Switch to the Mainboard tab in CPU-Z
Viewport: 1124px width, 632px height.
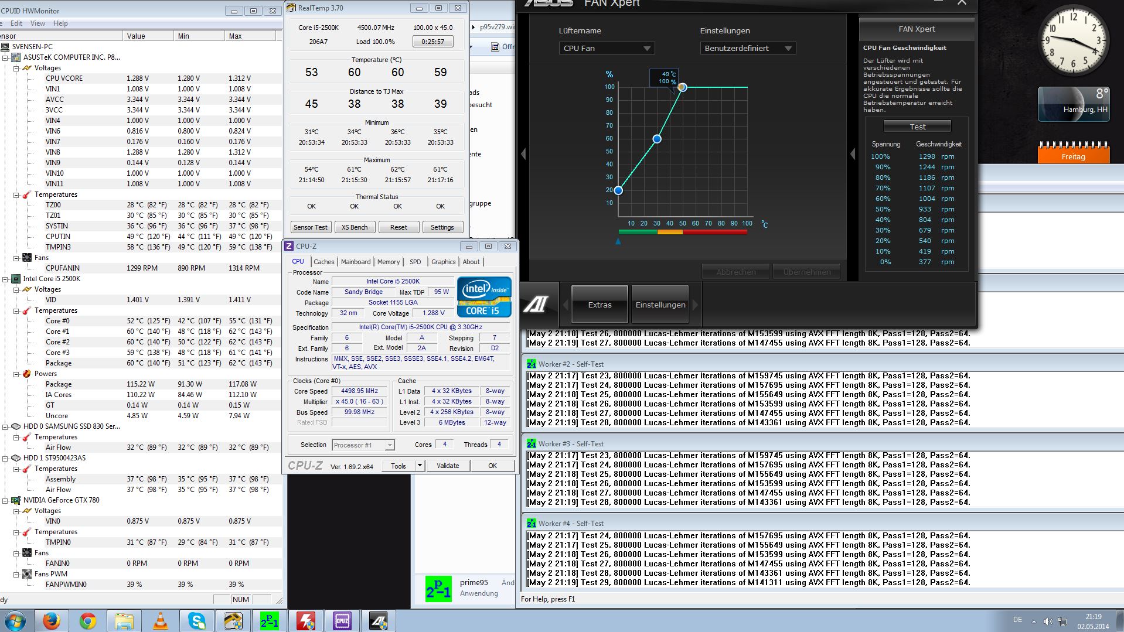click(356, 262)
